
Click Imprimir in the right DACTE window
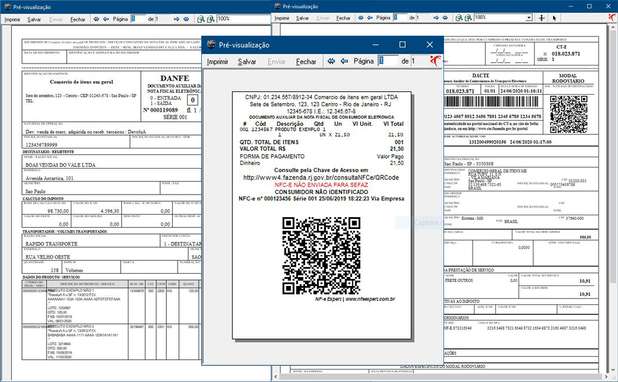click(282, 18)
